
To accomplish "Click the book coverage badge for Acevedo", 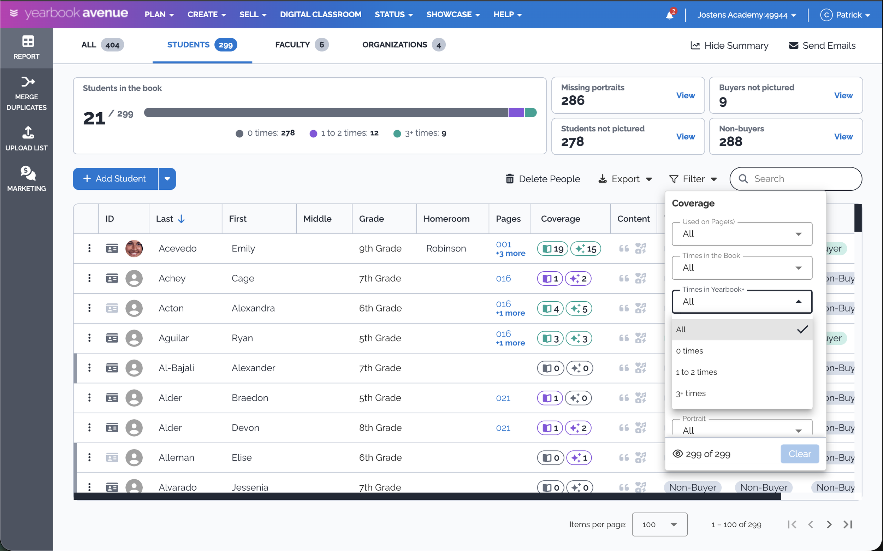I will coord(552,249).
